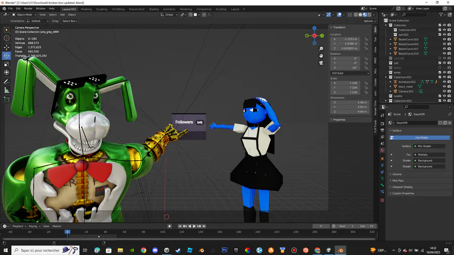This screenshot has width=454, height=255.
Task: Open the View Layer properties tab icon
Action: (x=382, y=137)
